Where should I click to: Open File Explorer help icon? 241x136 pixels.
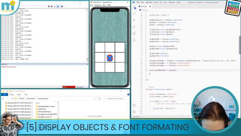coord(128,94)
